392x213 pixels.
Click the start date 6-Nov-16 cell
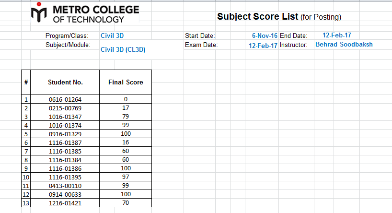(x=265, y=35)
